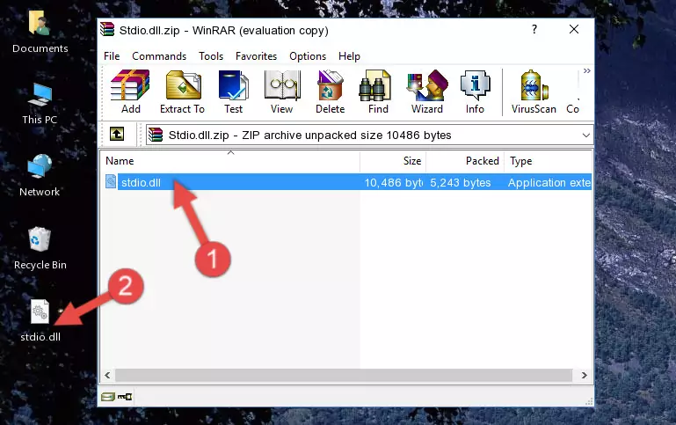Sort files by Size column
This screenshot has height=425, width=676.
click(x=393, y=161)
